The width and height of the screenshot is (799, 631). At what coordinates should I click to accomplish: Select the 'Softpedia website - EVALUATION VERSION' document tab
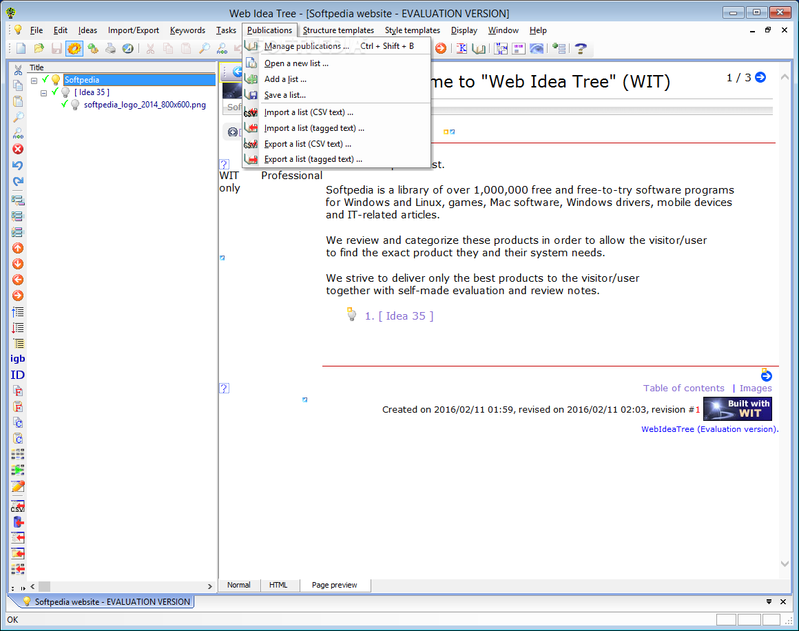[x=107, y=602]
